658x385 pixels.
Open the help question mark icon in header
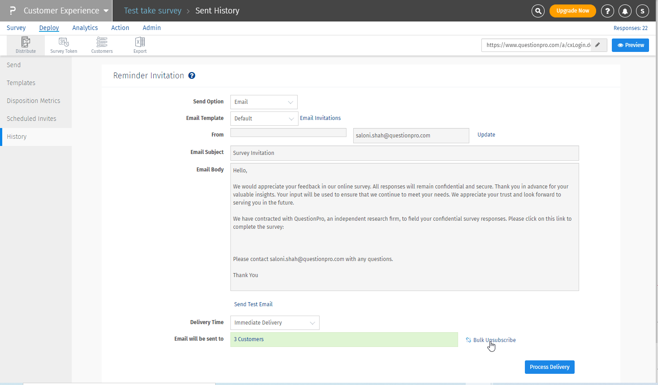pyautogui.click(x=607, y=11)
